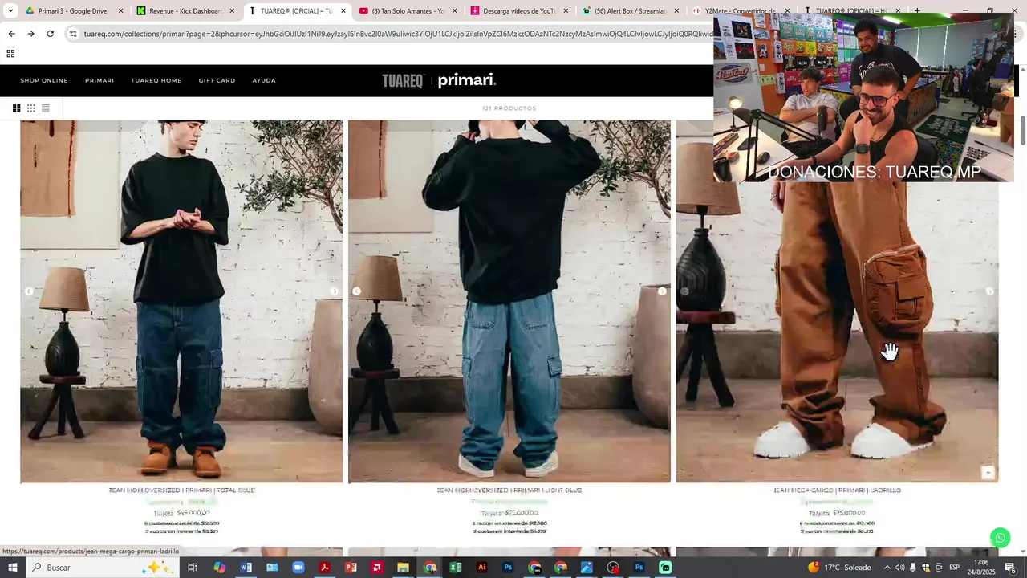Viewport: 1027px width, 578px height.
Task: Open TUAREQ HOME menu item
Action: click(156, 80)
